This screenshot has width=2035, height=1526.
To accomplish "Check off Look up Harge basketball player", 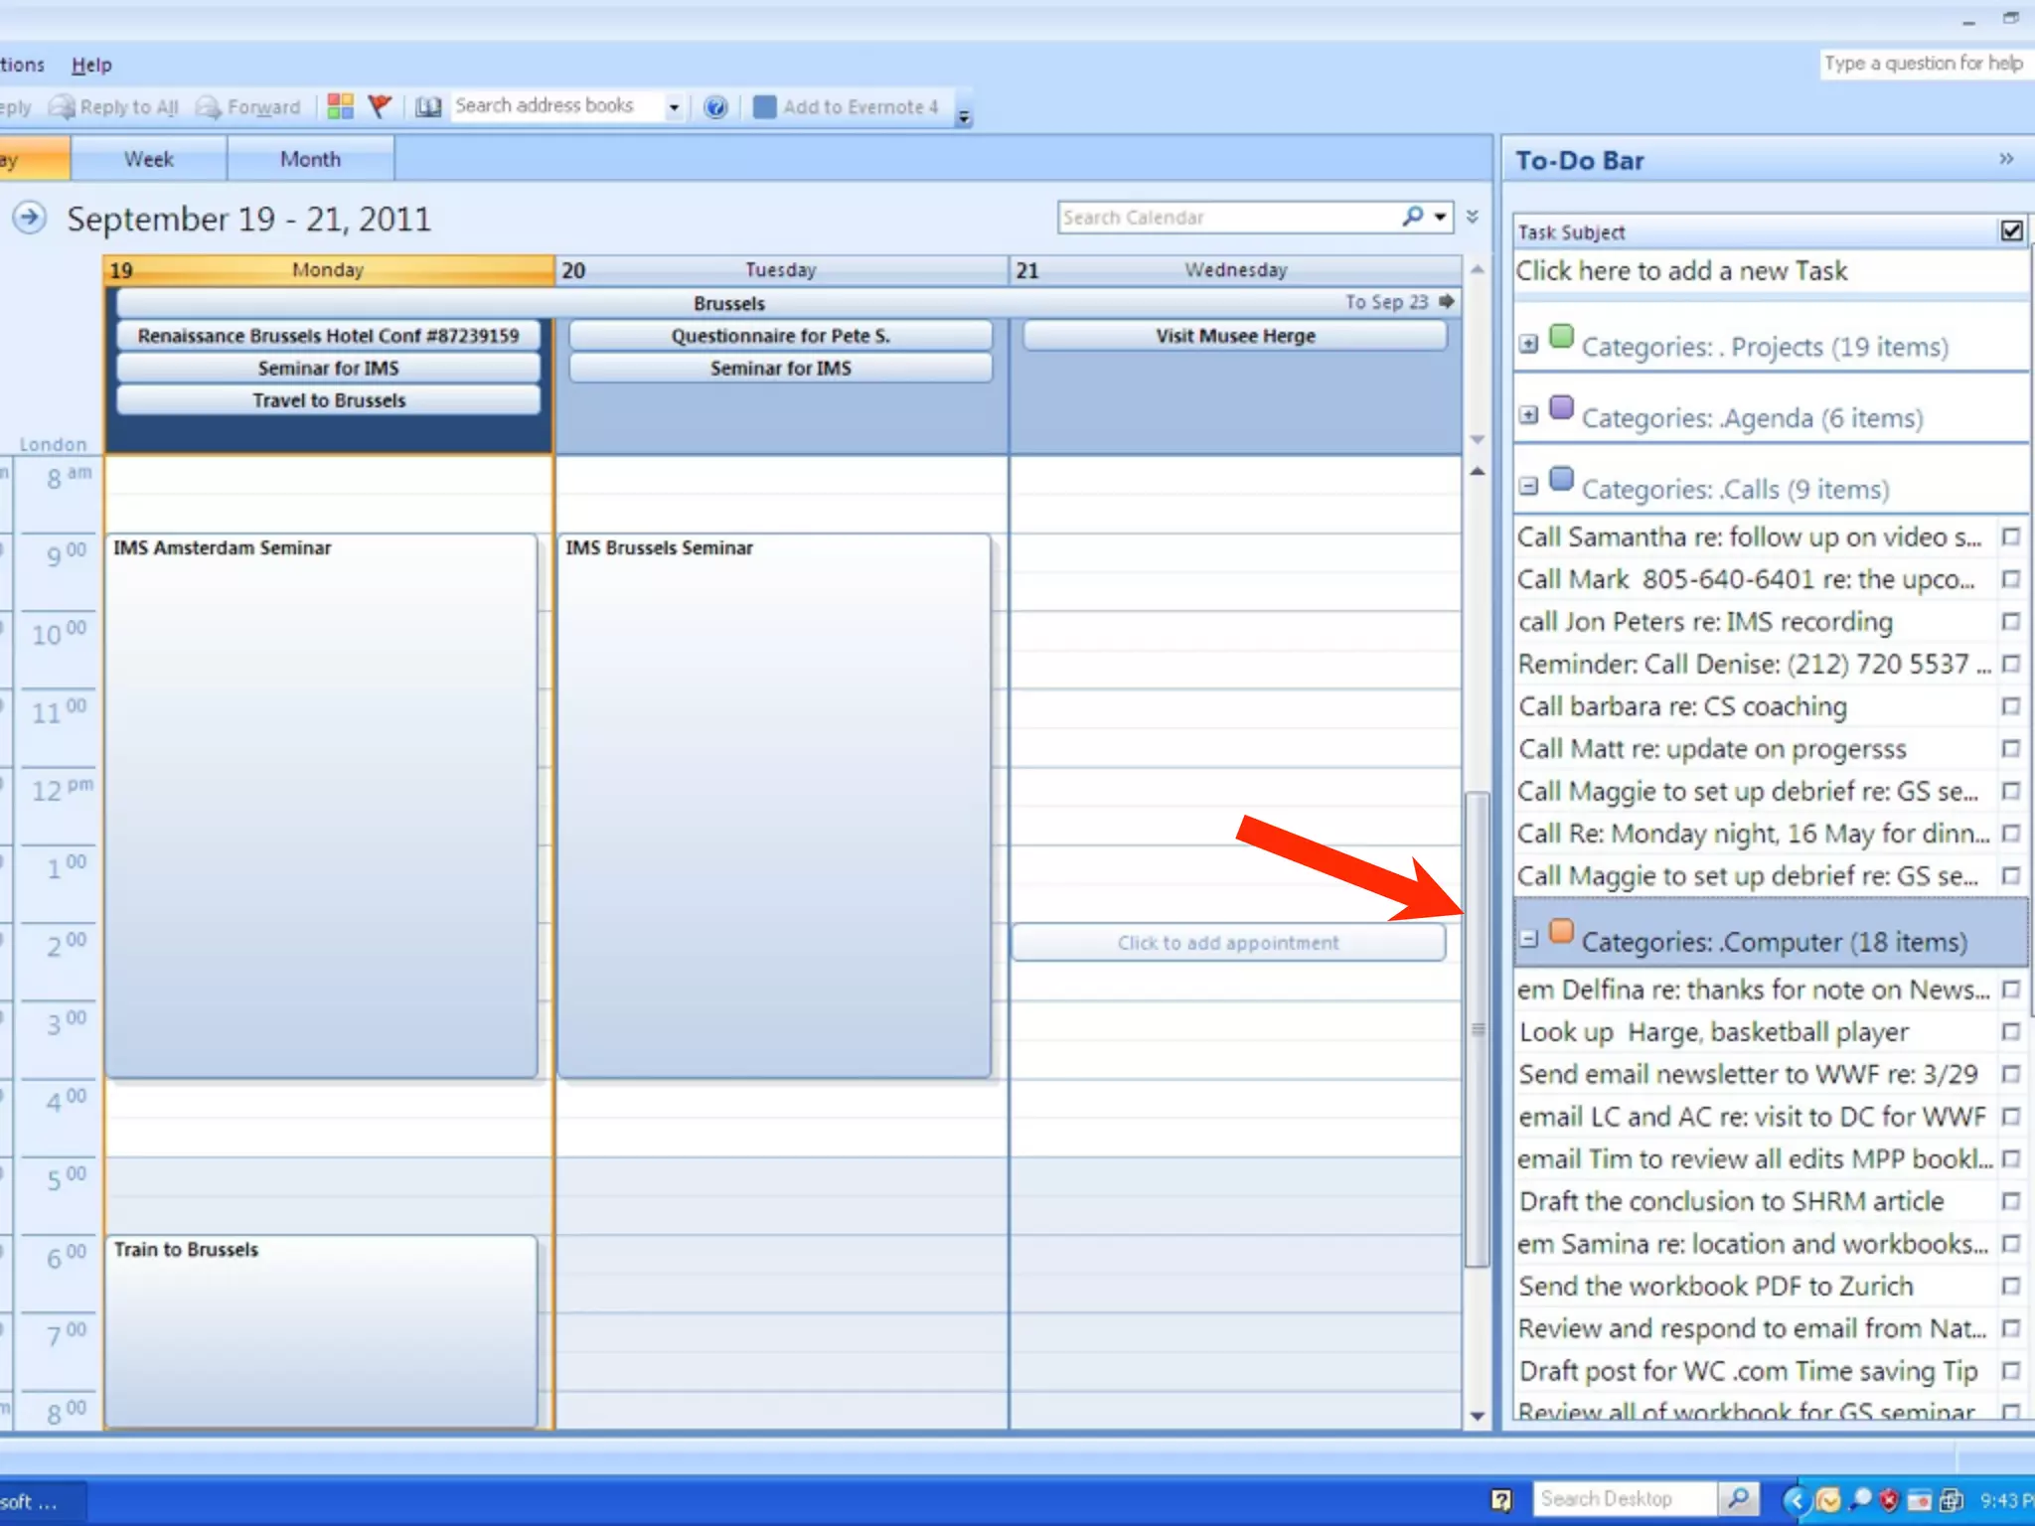I will [2010, 1032].
